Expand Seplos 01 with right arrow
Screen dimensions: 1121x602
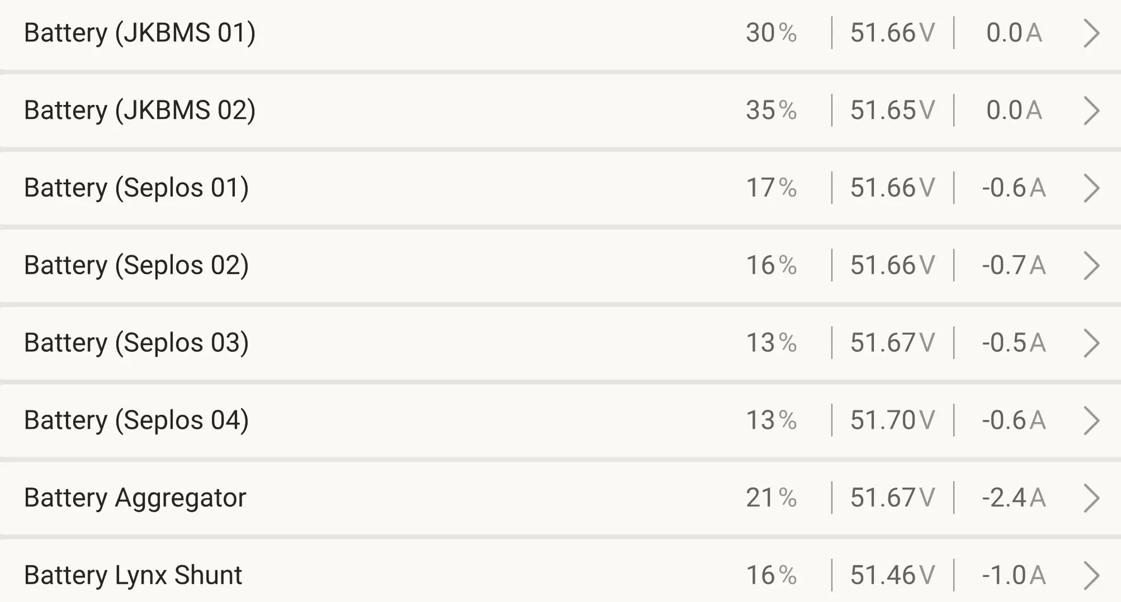pos(1091,188)
